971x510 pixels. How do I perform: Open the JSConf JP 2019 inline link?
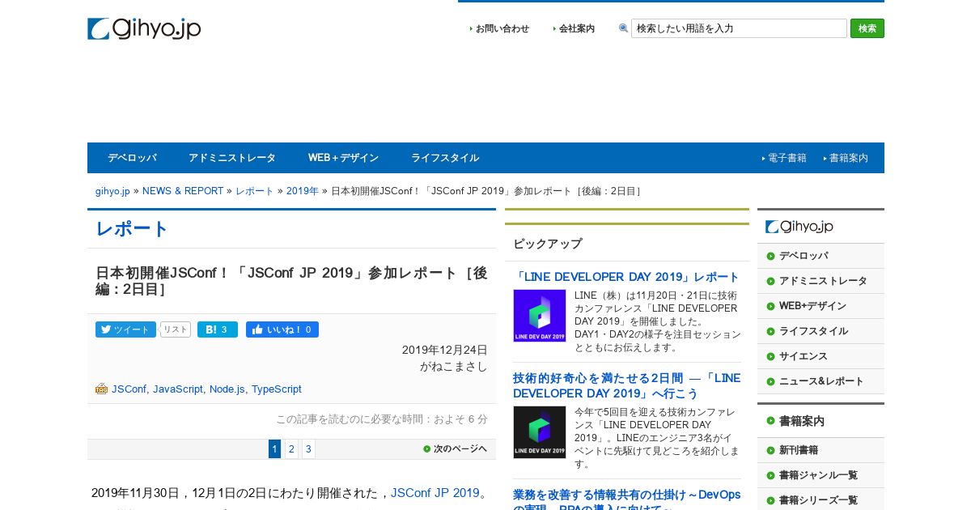tap(435, 493)
